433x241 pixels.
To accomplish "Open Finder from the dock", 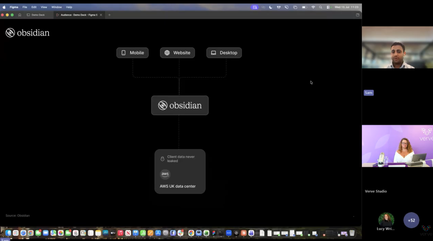I will point(8,233).
